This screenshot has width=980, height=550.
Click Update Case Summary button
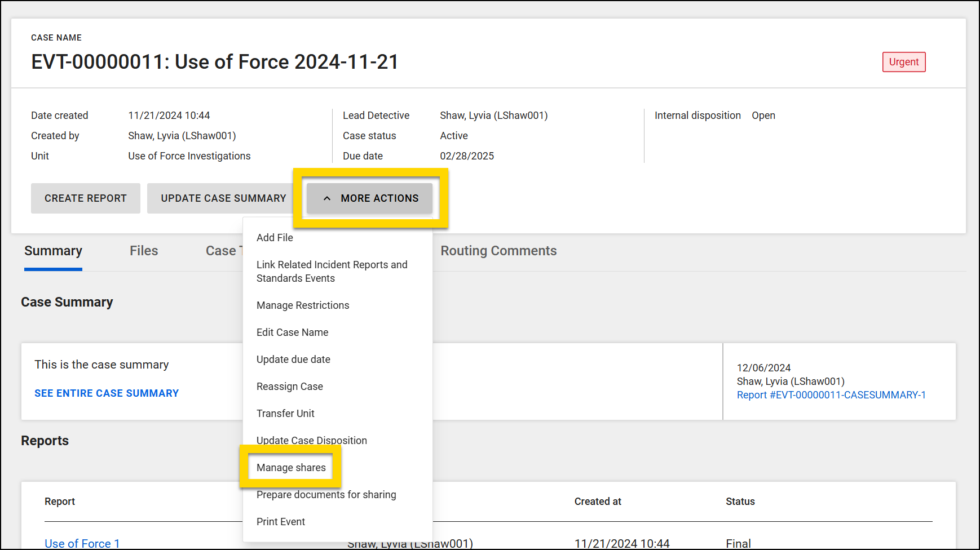pos(223,198)
